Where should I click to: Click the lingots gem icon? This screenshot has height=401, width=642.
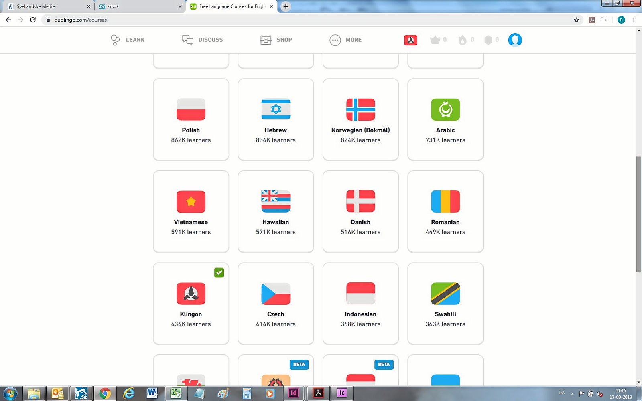[x=488, y=40]
